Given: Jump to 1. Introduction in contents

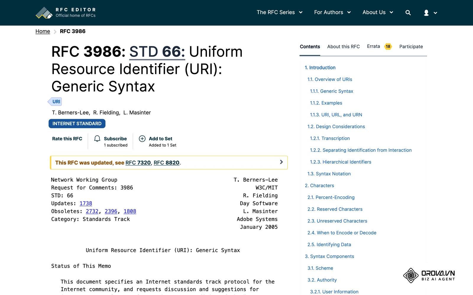Looking at the screenshot, I should (320, 68).
